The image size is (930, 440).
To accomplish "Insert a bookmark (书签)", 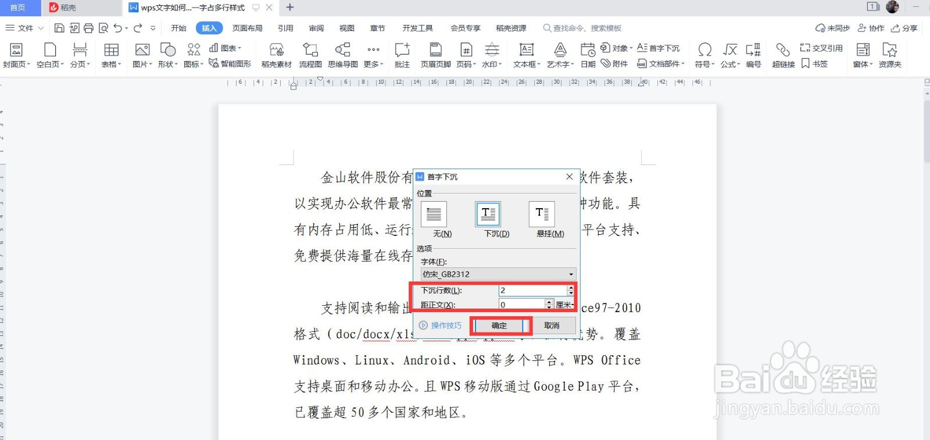I will pos(814,63).
